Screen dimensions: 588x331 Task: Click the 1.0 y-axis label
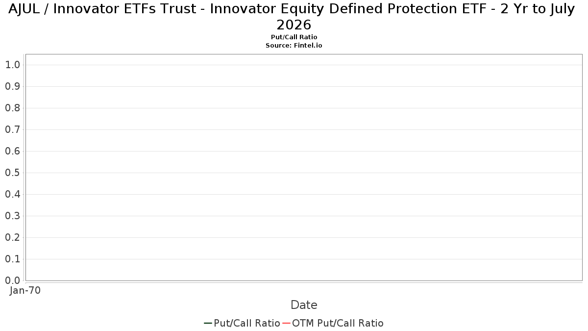pos(12,65)
